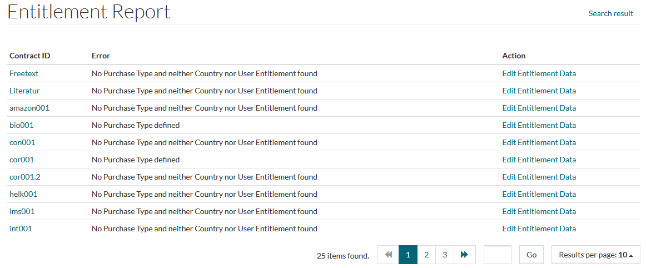Open Results per page dropdown
Image resolution: width=646 pixels, height=268 pixels.
pos(595,255)
